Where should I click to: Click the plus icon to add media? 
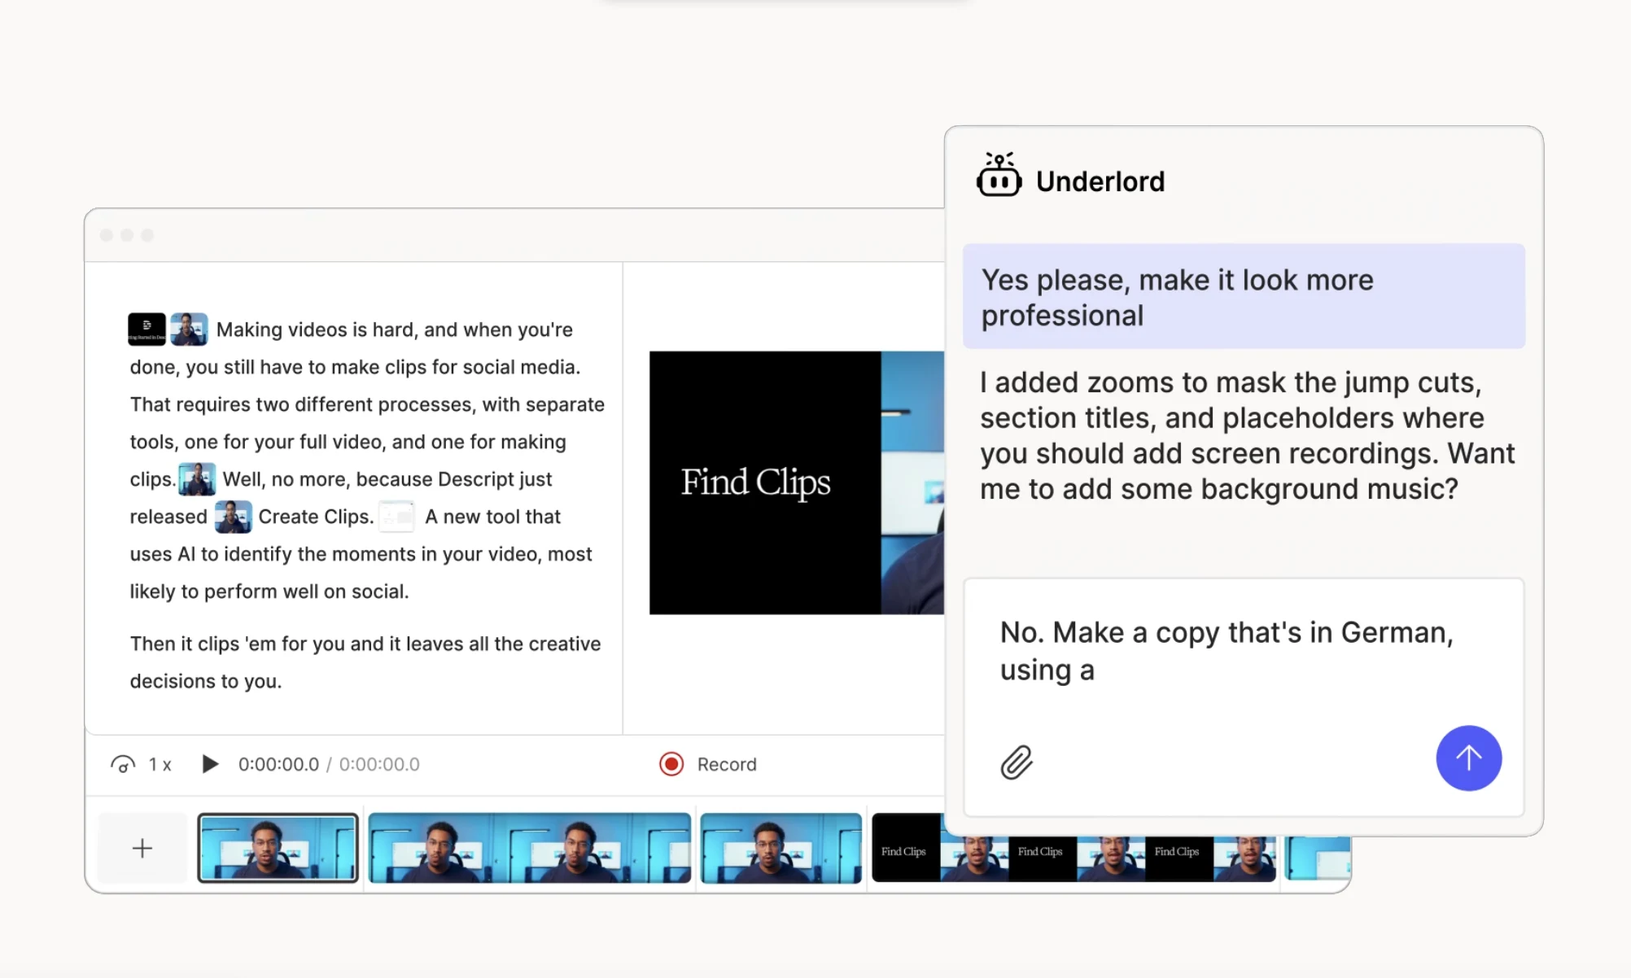142,848
